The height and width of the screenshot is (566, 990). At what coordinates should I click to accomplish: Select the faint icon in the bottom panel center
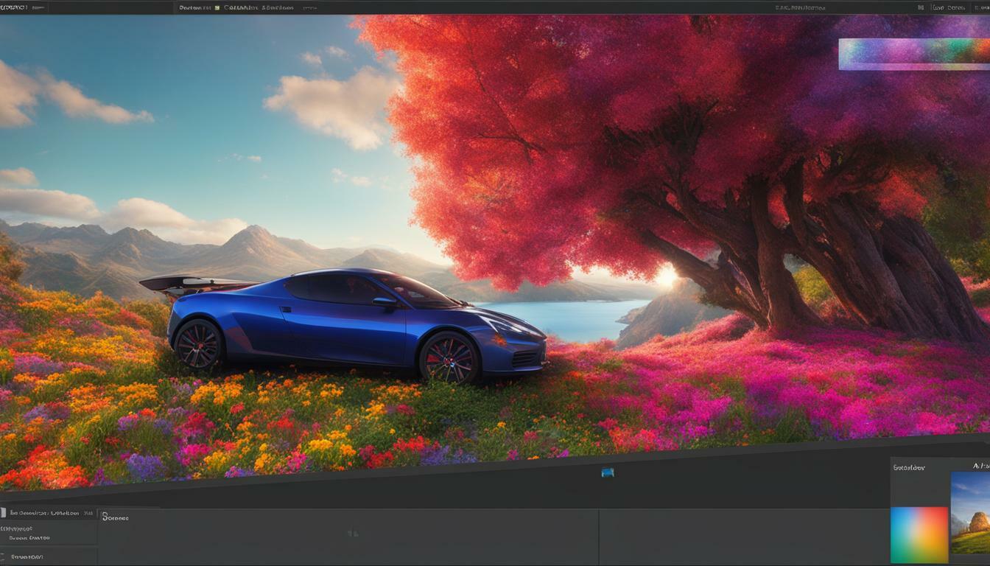[x=352, y=531]
